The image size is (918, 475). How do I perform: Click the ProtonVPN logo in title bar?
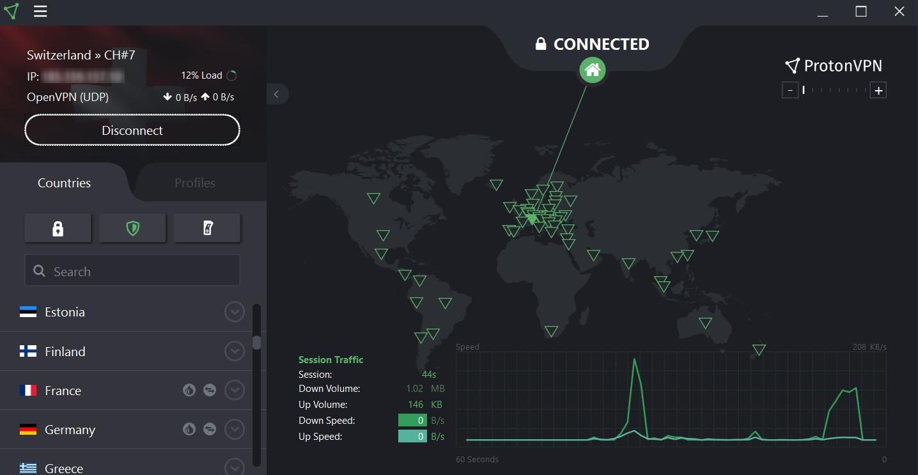[x=12, y=12]
